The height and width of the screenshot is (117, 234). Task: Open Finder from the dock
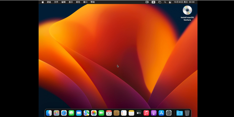click(49, 113)
